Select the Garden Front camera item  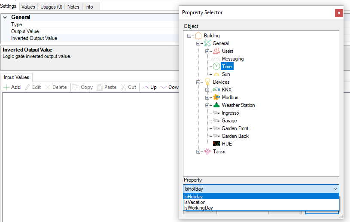tap(235, 128)
